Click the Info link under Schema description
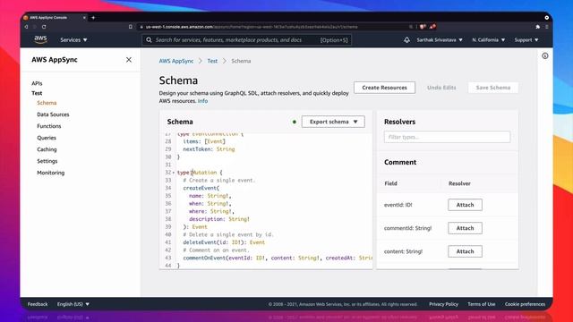 [x=203, y=101]
